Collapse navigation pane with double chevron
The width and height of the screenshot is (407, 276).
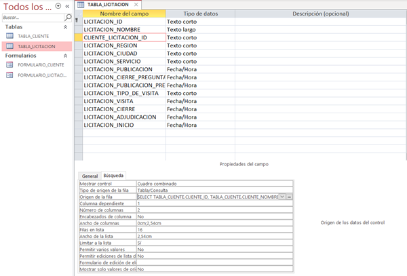67,5
